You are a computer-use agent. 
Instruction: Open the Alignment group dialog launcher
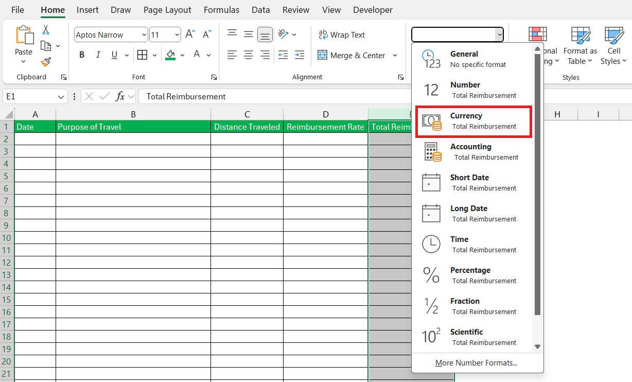[400, 77]
